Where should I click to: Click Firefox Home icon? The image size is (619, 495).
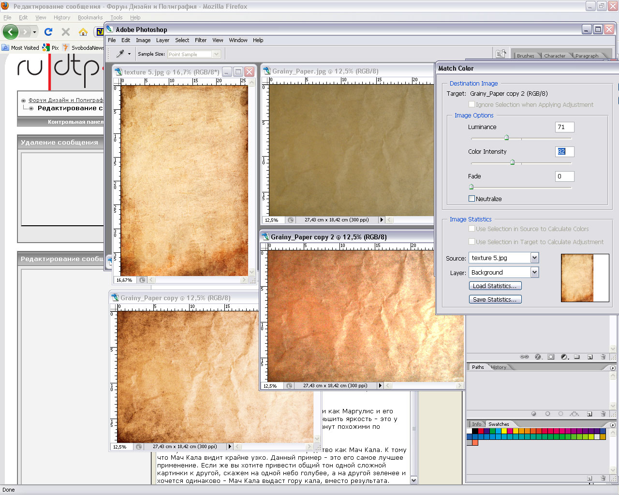[83, 32]
